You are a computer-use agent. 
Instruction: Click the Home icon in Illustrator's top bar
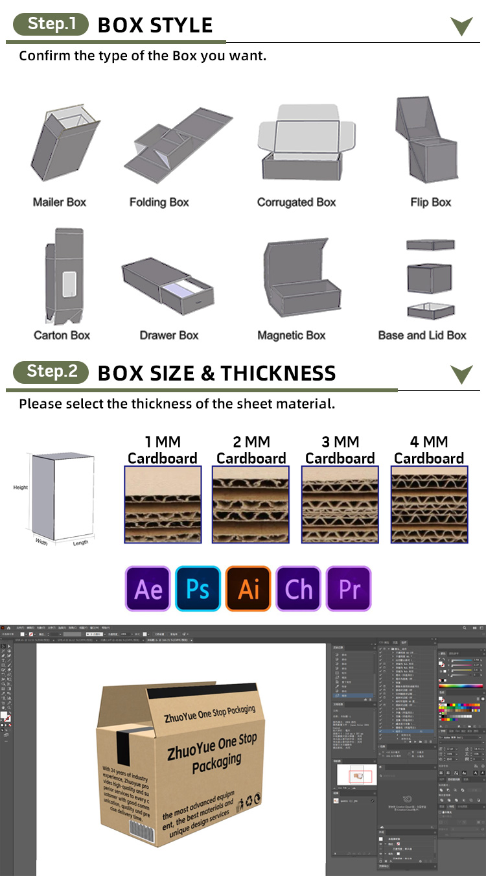(9, 628)
